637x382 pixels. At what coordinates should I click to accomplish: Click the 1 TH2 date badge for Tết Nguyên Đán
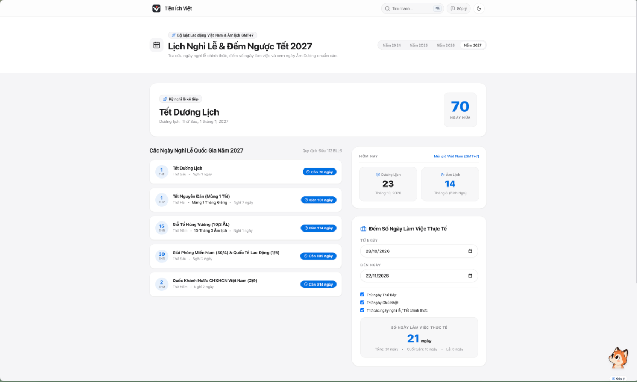click(161, 200)
